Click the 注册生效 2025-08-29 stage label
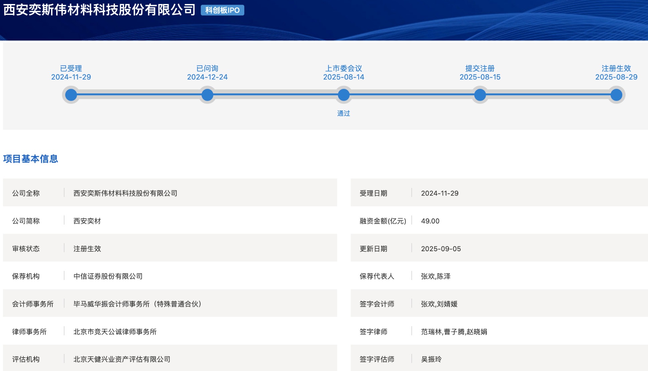This screenshot has width=648, height=371. pos(616,73)
